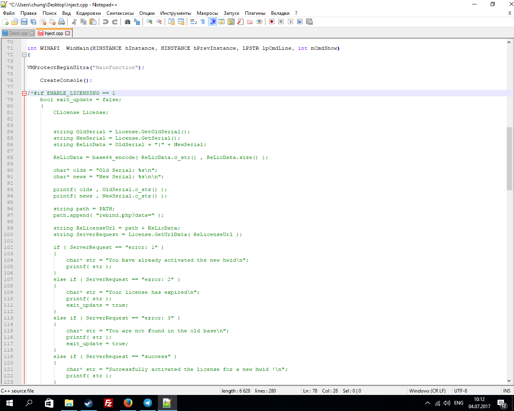Open Firefox from the taskbar
Screen dimensions: 514x411
(128, 403)
